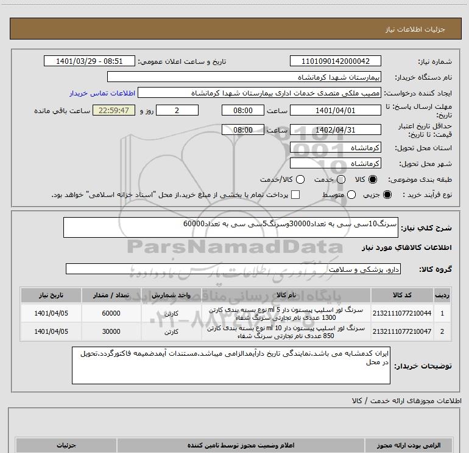Click the تعداد / مقدار column header
469x453 pixels.
pyautogui.click(x=111, y=295)
